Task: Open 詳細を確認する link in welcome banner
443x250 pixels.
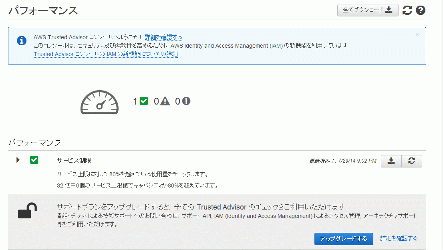Action: pyautogui.click(x=163, y=37)
